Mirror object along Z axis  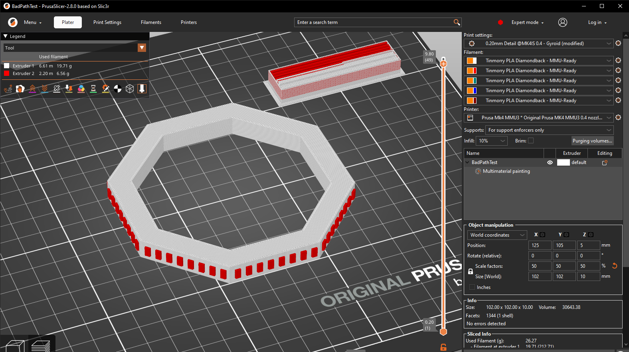pos(591,235)
